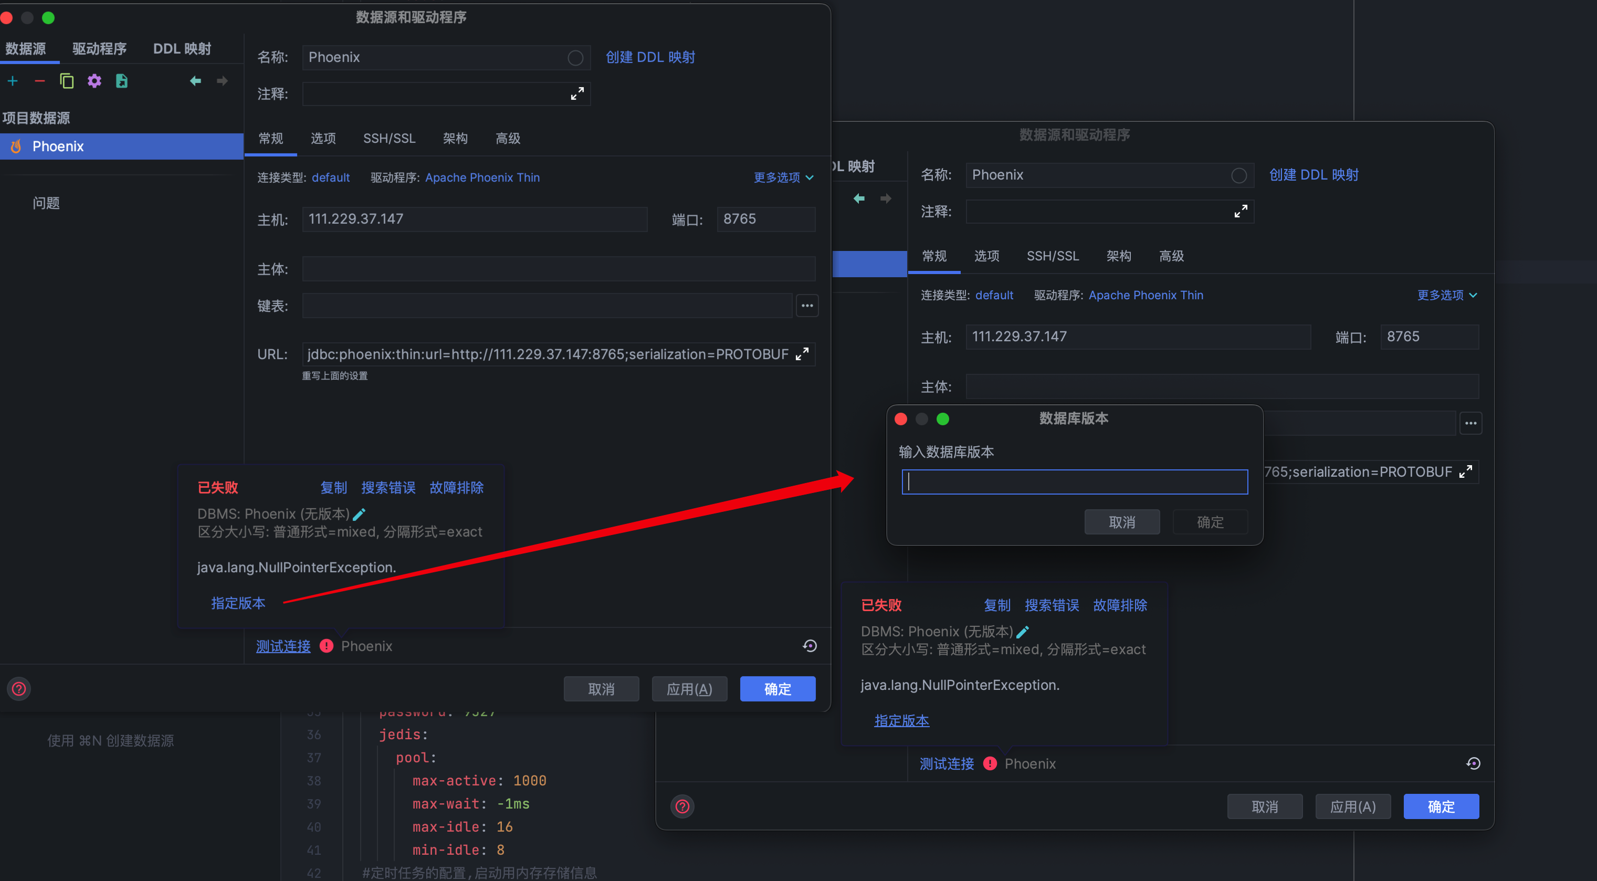Open driver settings gear icon
1597x881 pixels.
pyautogui.click(x=94, y=81)
